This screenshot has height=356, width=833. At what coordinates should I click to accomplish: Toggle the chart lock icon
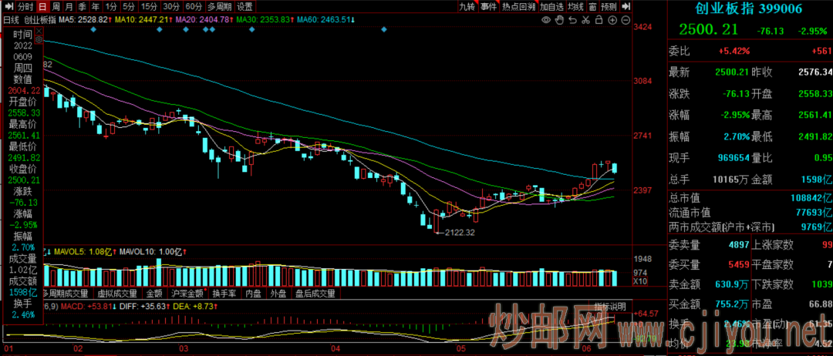tap(599, 20)
